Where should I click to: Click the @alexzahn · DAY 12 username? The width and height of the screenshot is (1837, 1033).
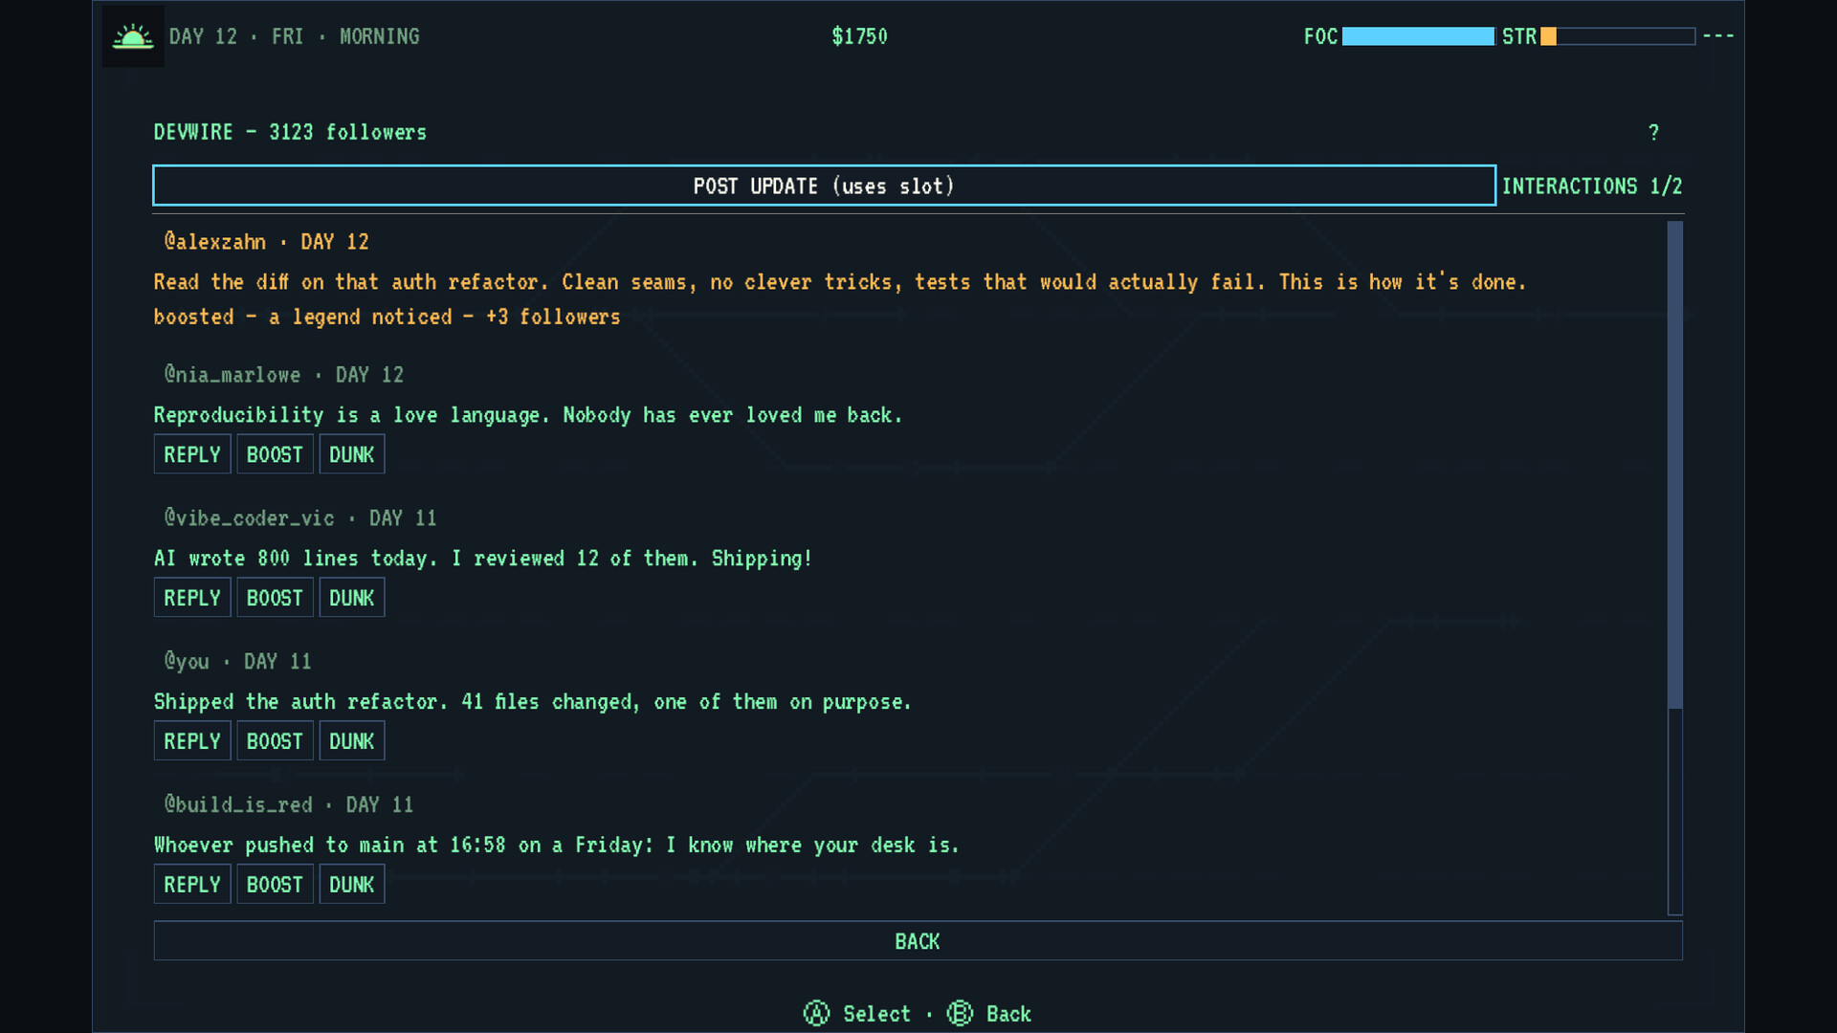pos(266,241)
